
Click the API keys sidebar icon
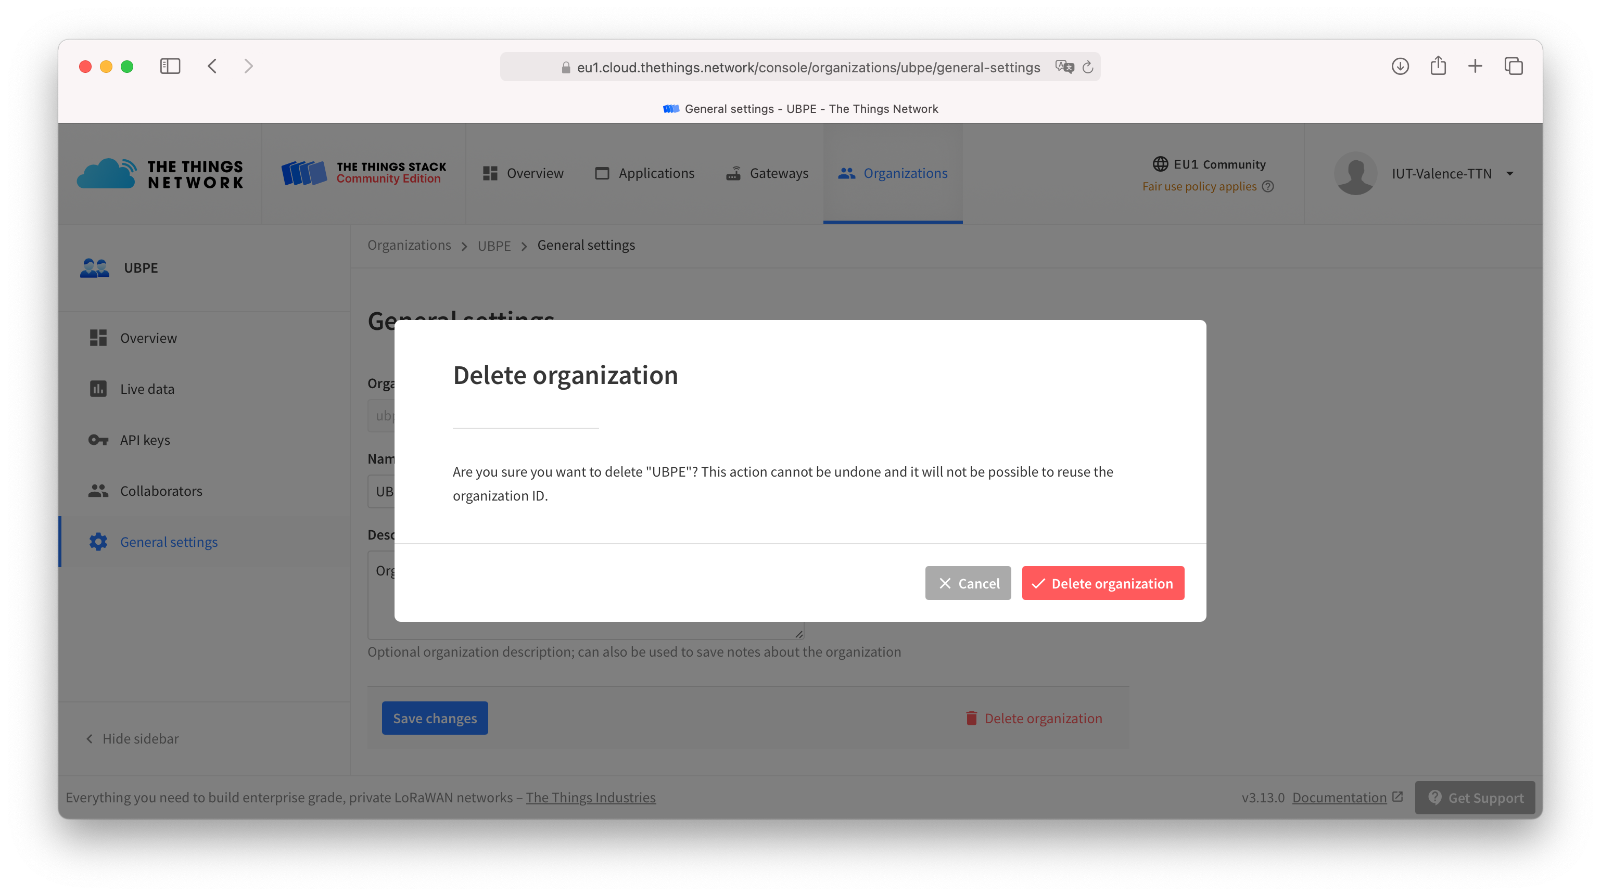click(x=97, y=439)
